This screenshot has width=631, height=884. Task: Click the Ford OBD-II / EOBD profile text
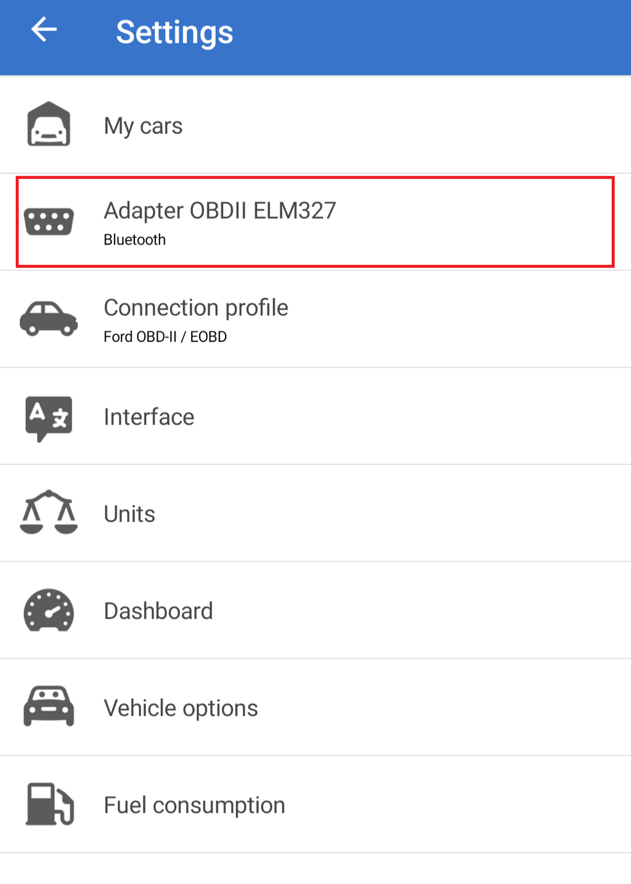tap(165, 337)
